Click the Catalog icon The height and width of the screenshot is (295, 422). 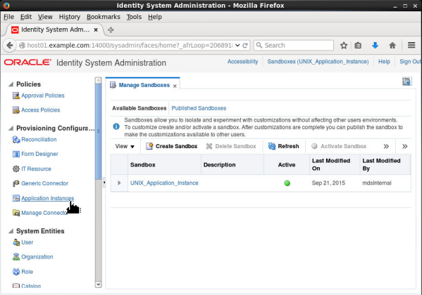[x=16, y=286]
